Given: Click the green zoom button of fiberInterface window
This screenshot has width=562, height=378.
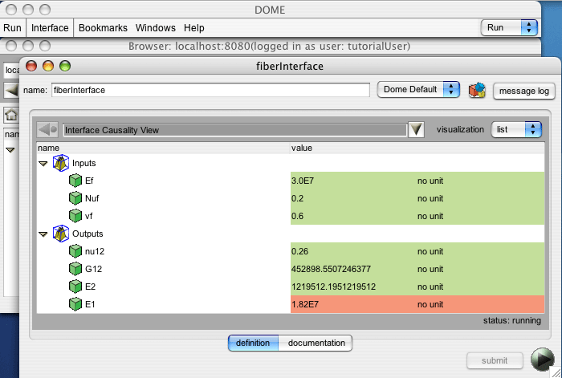Looking at the screenshot, I should [x=65, y=66].
